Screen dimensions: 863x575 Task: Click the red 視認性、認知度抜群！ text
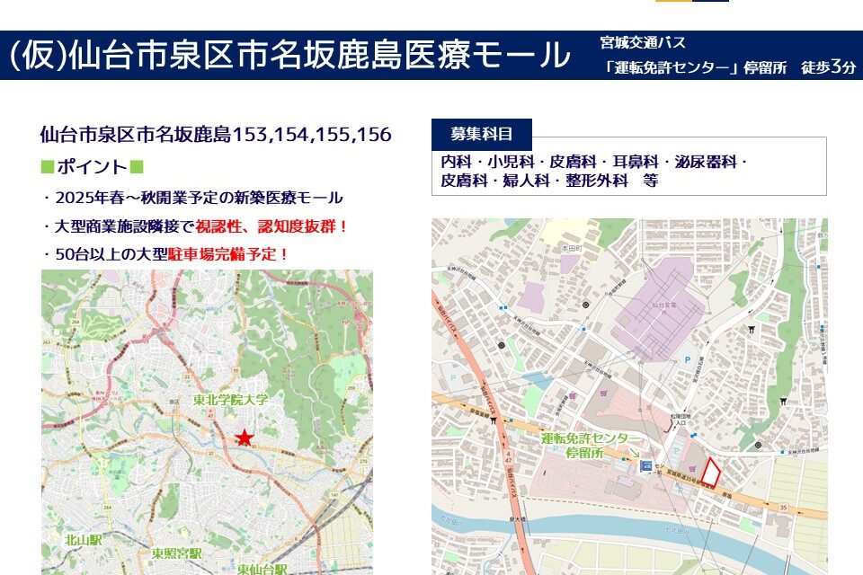click(x=271, y=226)
